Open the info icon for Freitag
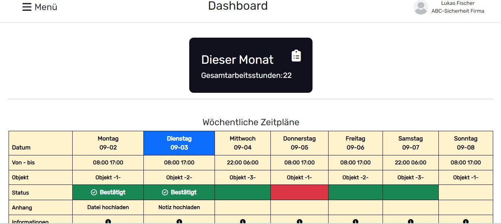 coord(355,221)
